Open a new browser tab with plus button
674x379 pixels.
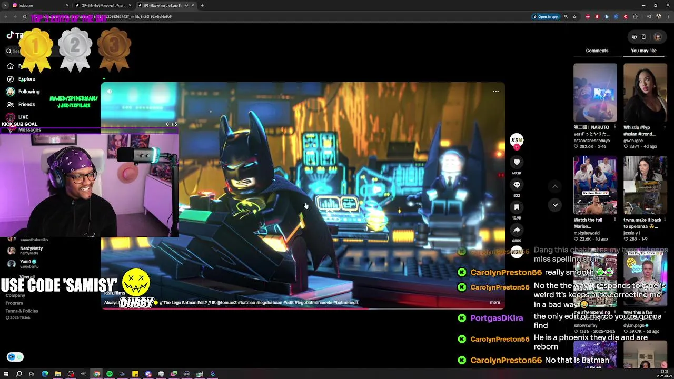(x=202, y=5)
